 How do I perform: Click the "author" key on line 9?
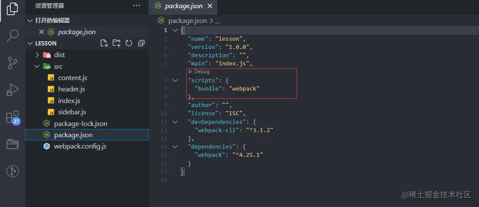coord(201,105)
